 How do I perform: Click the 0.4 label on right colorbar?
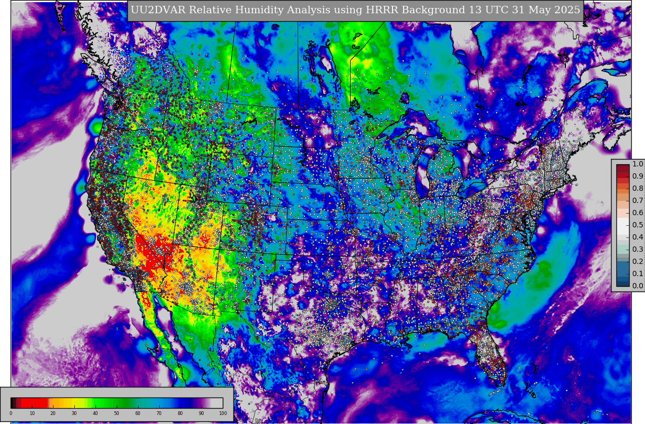pyautogui.click(x=638, y=237)
